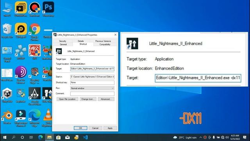
Task: Open taskbar Search magnifier
Action: [x=14, y=137]
